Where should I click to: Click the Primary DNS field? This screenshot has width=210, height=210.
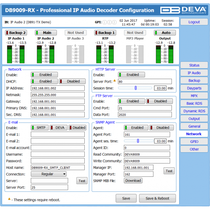(58, 108)
